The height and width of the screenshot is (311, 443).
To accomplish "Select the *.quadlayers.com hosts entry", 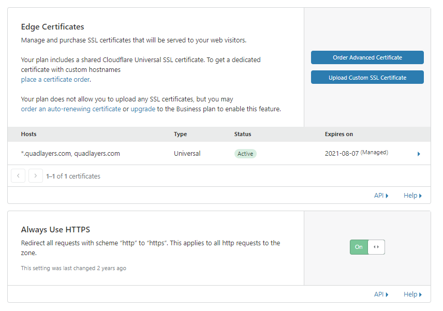I will pos(70,154).
